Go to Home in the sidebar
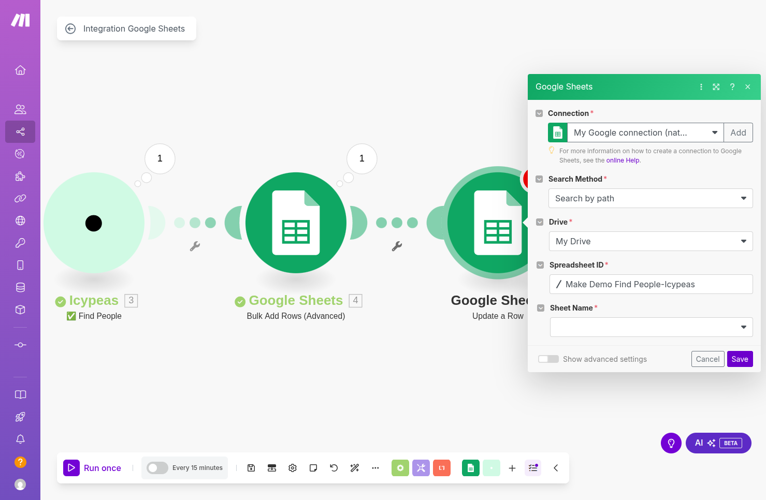 [x=20, y=70]
